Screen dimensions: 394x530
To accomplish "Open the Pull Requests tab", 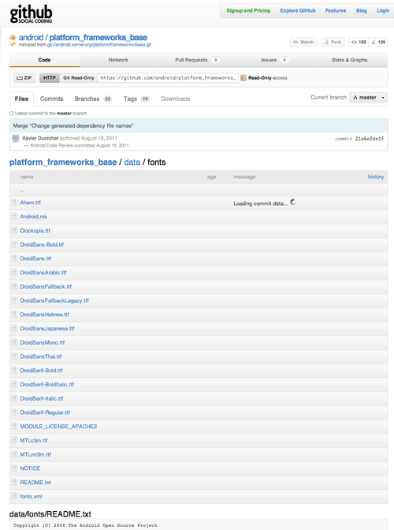I will tap(198, 60).
